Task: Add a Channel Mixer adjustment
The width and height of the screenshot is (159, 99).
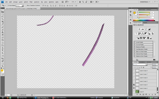Action: 152,34
